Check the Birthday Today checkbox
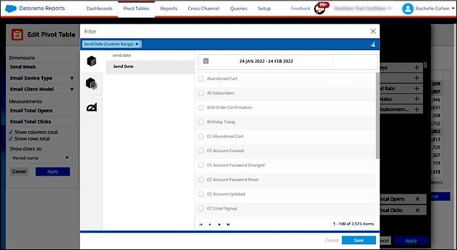This screenshot has width=457, height=250. [x=201, y=122]
